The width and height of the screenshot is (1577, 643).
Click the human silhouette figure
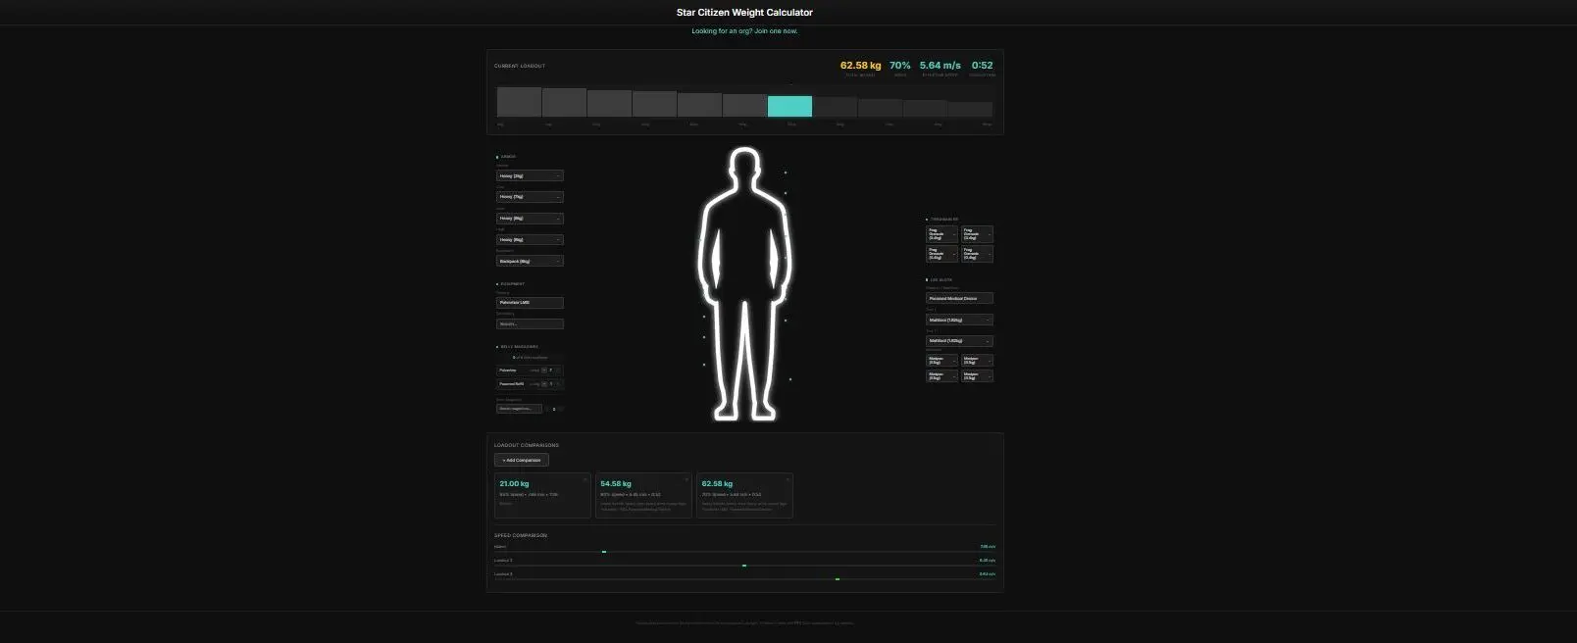[745, 284]
